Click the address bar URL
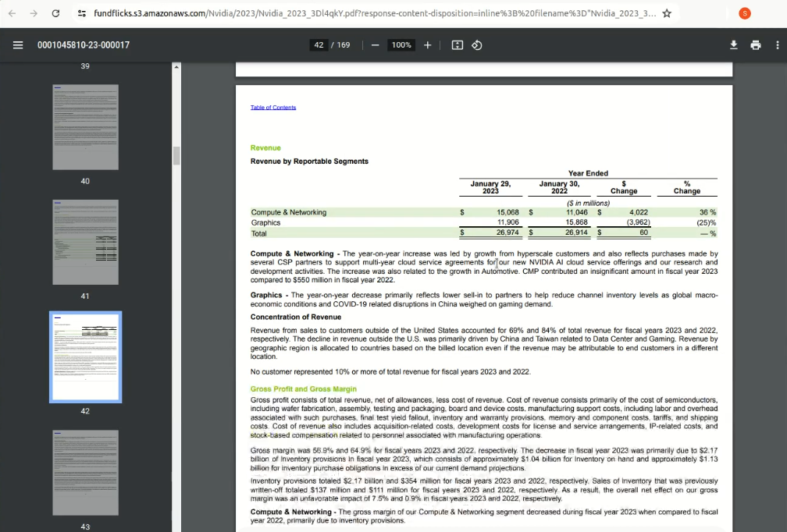This screenshot has width=787, height=532. point(375,13)
